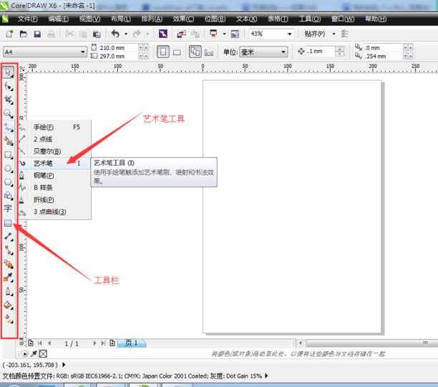Click the page width 210.0 mm field
The image size is (438, 387).
[118, 48]
